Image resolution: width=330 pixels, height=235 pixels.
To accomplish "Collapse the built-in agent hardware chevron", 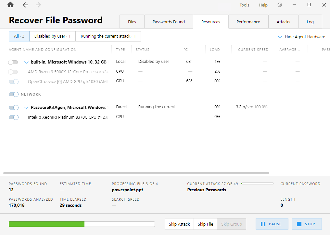I will coord(26,62).
